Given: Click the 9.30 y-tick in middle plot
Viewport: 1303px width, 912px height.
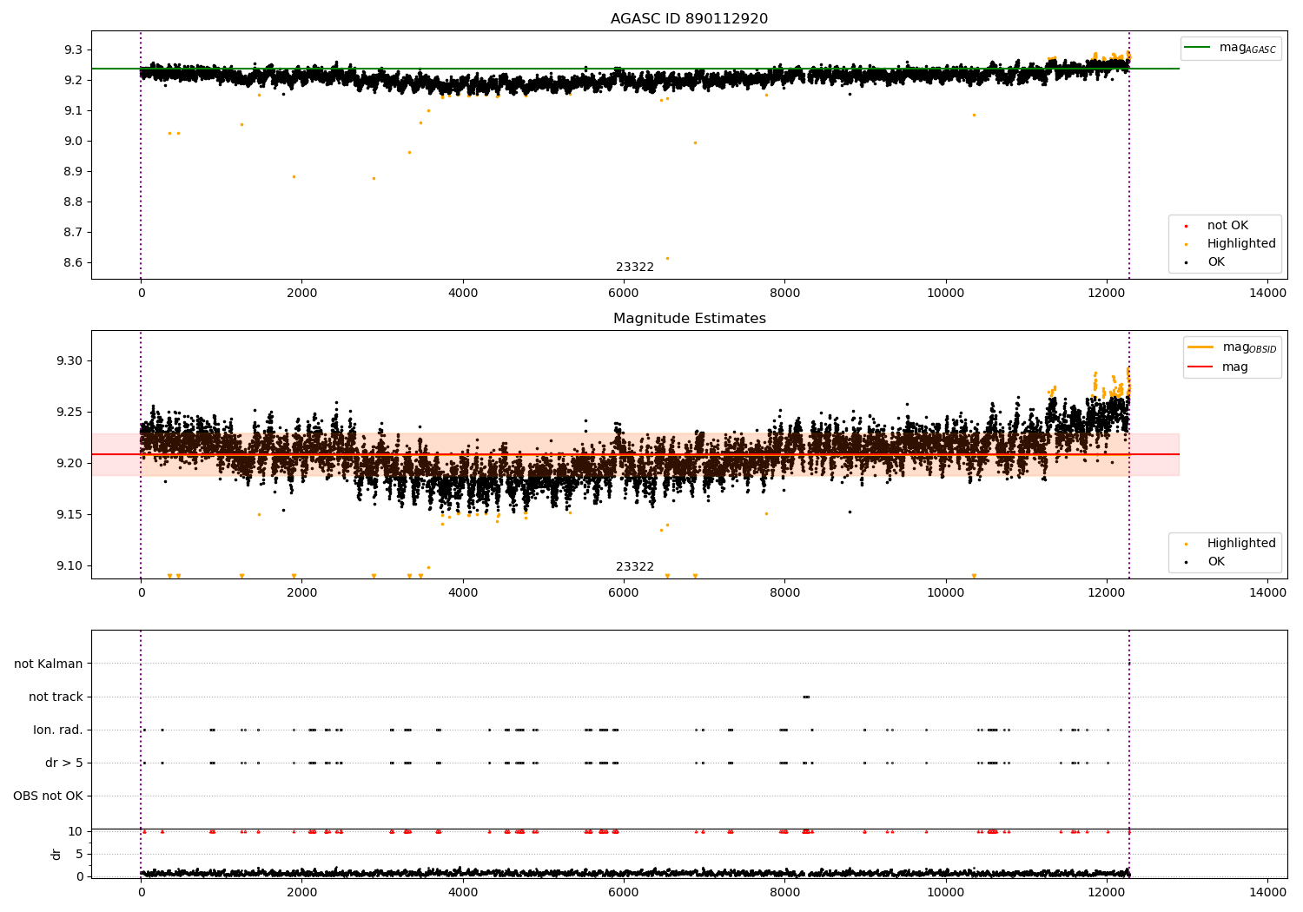Looking at the screenshot, I should coord(69,361).
